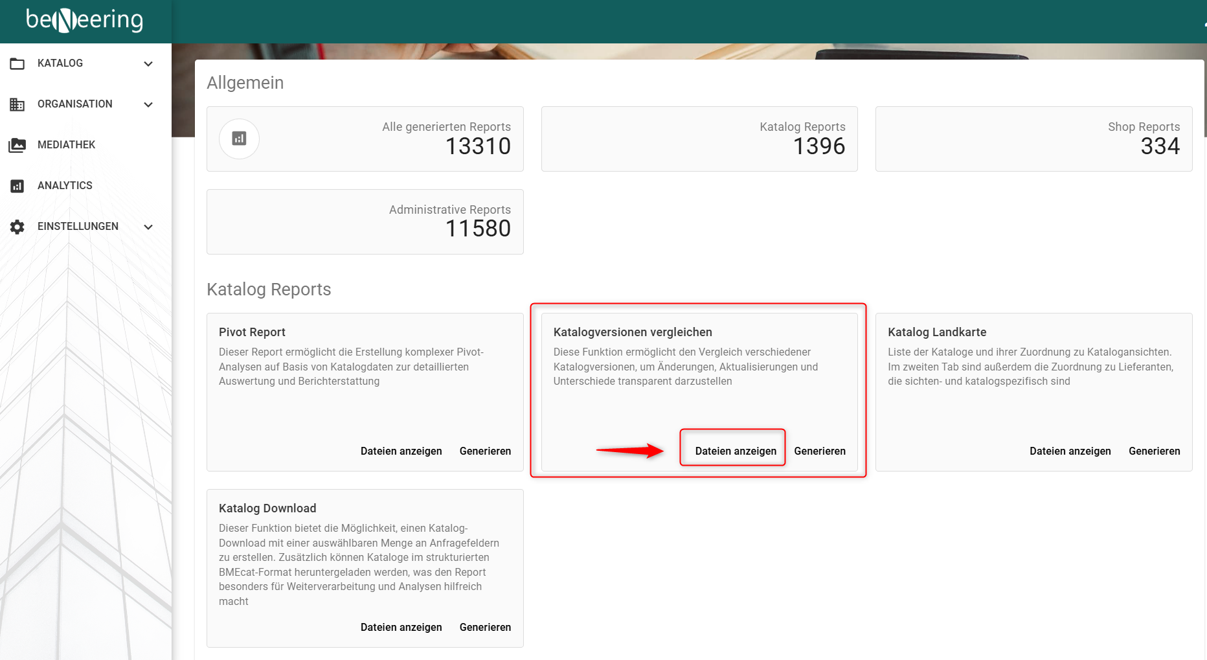Open the Katalog menu item
This screenshot has height=660, width=1207.
(x=85, y=63)
